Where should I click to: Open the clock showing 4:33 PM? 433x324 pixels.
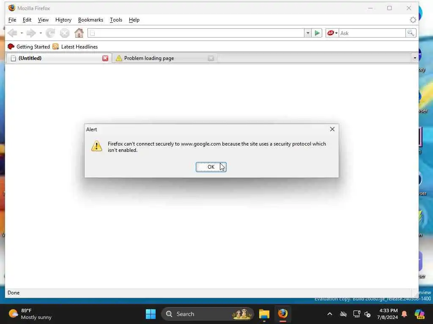point(388,314)
